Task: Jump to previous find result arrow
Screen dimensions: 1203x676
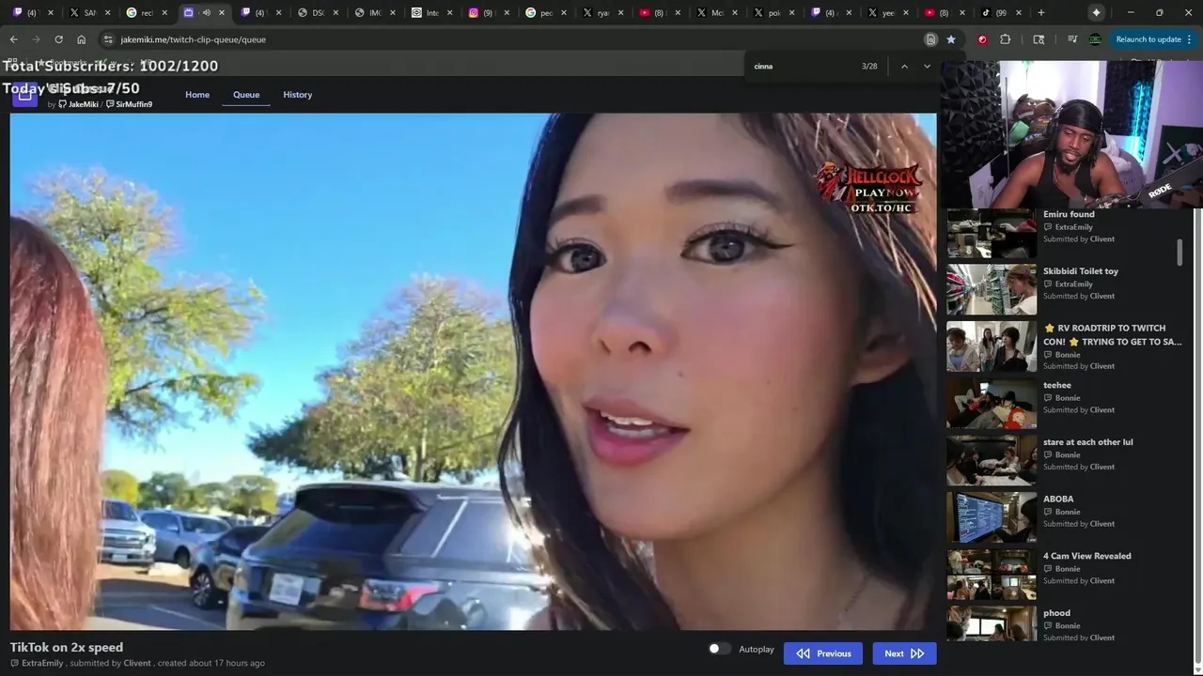Action: [904, 67]
